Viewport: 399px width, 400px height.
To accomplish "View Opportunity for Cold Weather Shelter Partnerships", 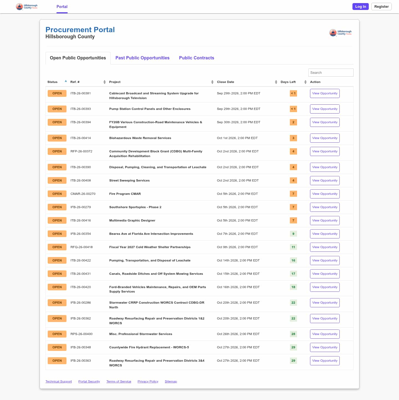I will [x=325, y=247].
